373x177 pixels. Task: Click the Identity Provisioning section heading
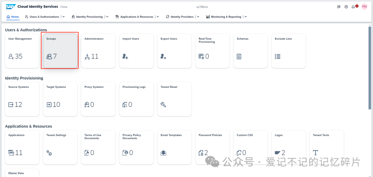pos(24,78)
